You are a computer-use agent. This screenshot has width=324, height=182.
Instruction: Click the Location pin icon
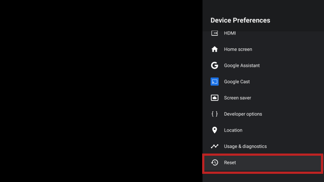pyautogui.click(x=214, y=130)
